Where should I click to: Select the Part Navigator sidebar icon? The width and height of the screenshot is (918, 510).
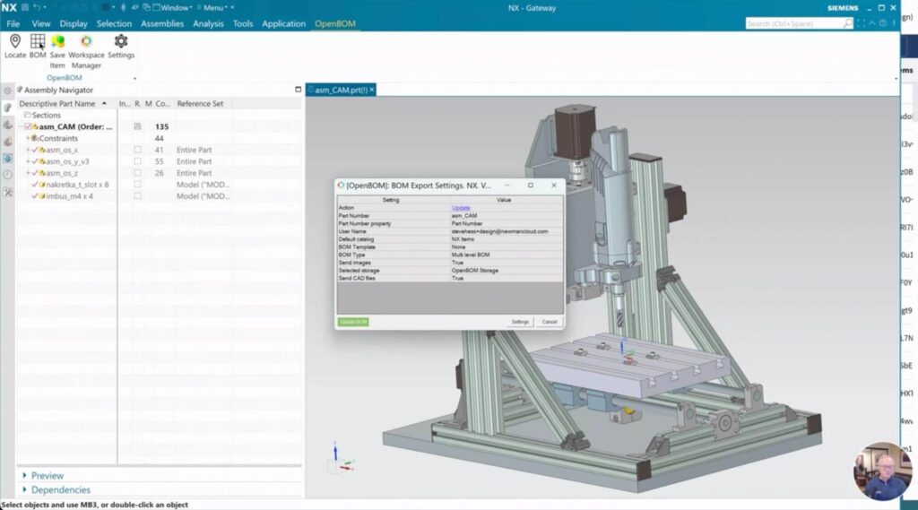(7, 125)
